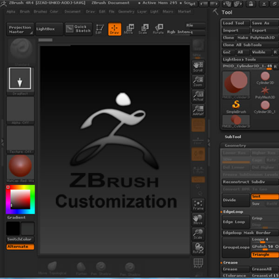This screenshot has height=279, width=279.
Task: Toggle the LightBox button
Action: coord(49,29)
